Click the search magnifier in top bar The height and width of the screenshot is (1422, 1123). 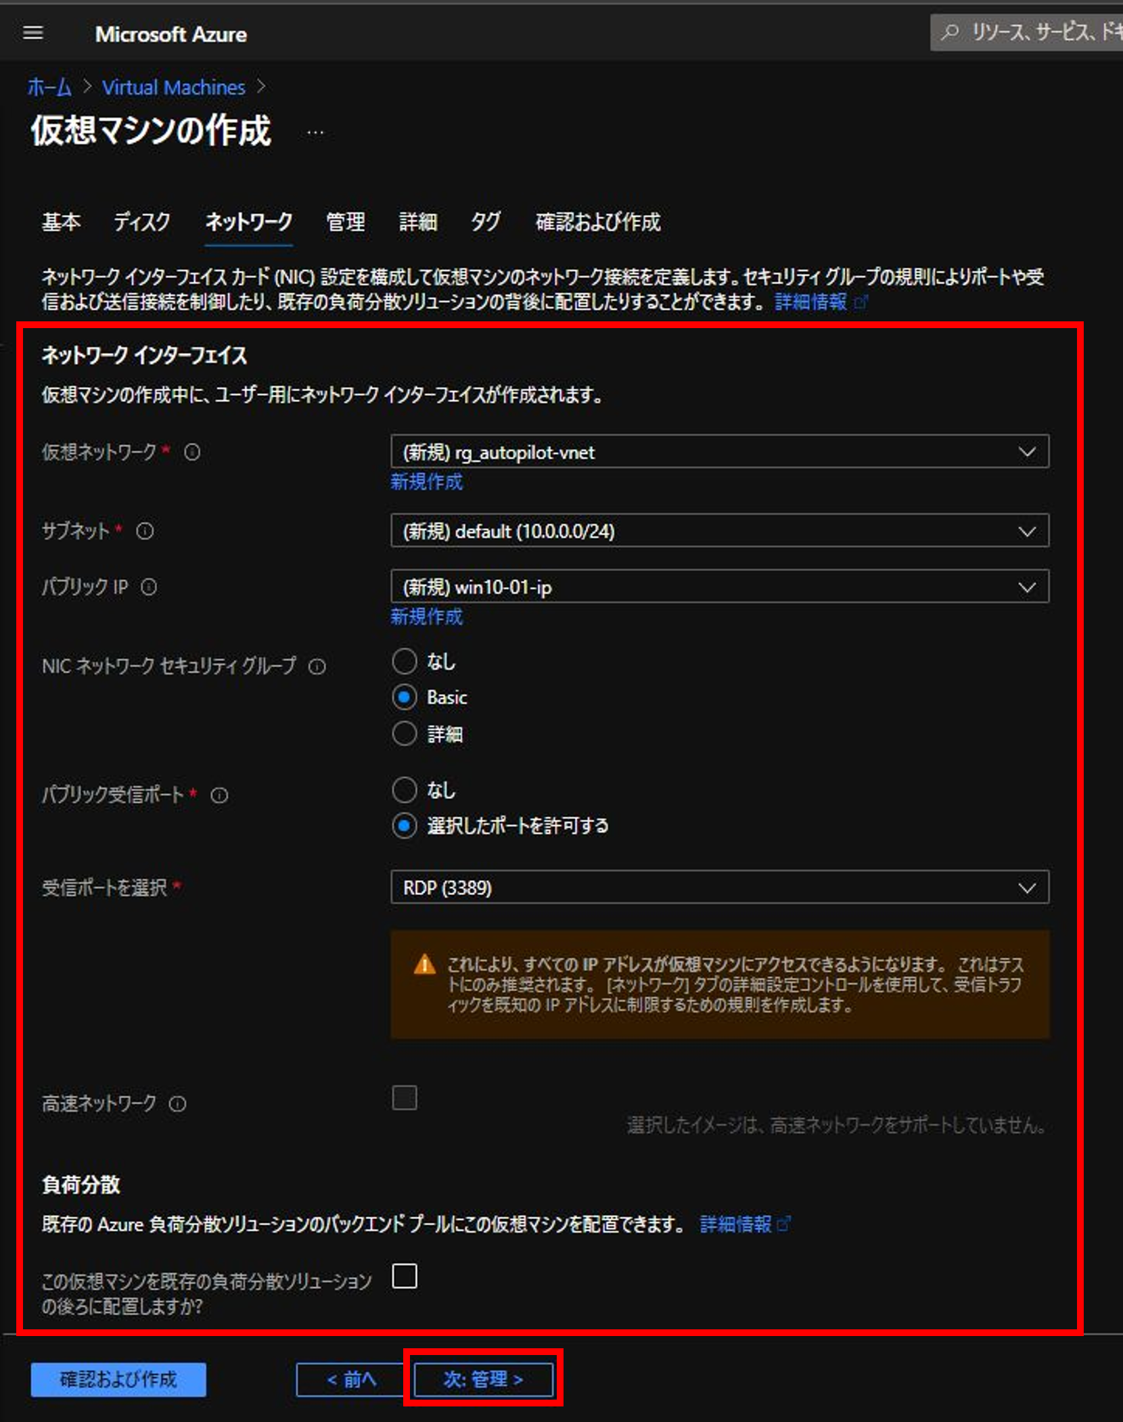[x=950, y=32]
